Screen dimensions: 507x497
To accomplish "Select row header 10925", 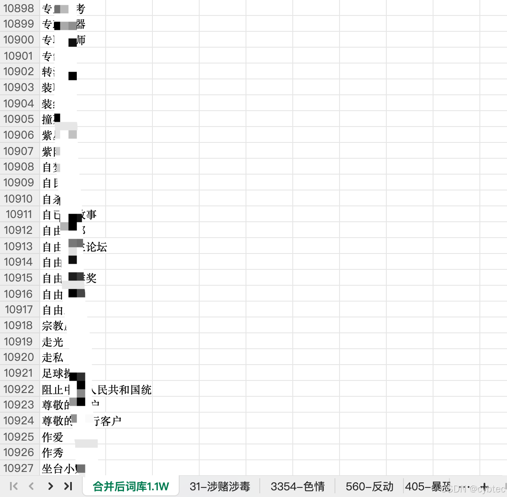I will tap(20, 436).
